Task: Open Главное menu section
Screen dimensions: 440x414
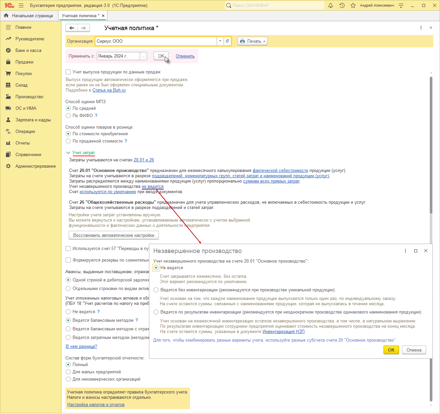Action: tap(23, 27)
